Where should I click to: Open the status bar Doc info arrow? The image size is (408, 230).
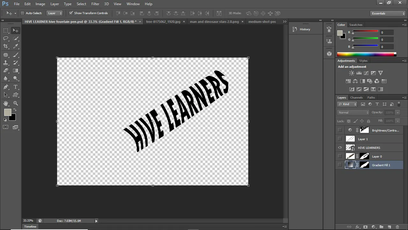pos(96,221)
